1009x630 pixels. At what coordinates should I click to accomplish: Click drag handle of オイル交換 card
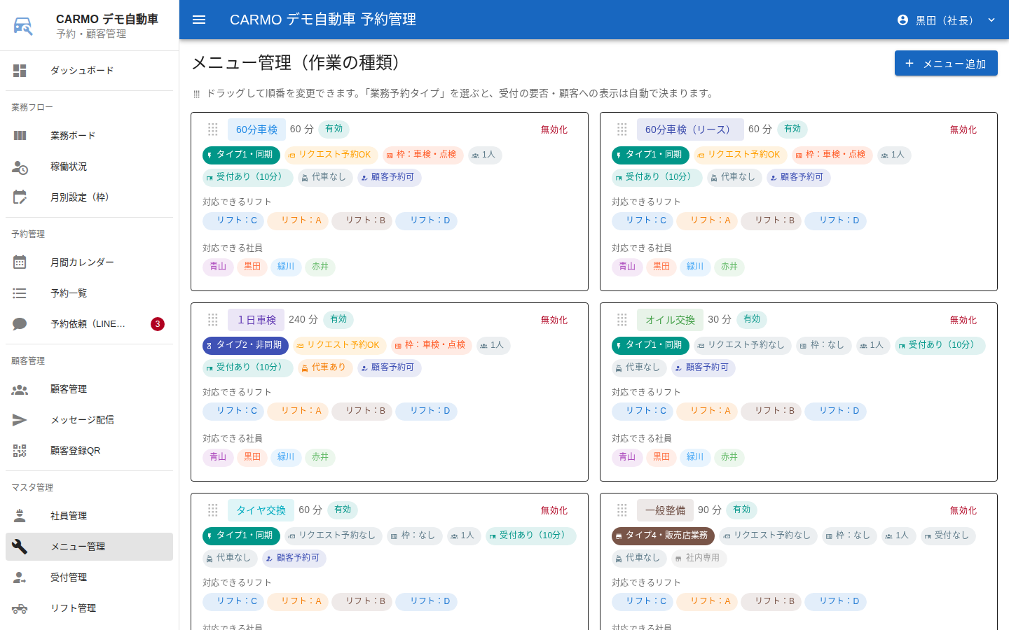[622, 320]
